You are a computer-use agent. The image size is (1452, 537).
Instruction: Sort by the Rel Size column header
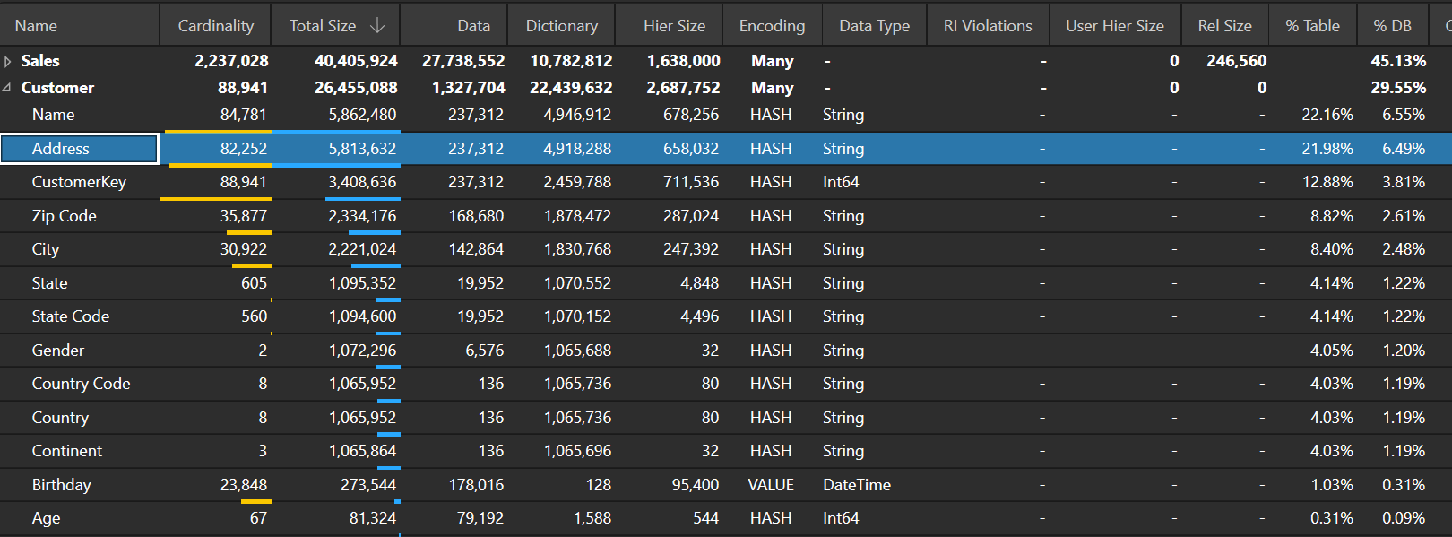click(1224, 26)
